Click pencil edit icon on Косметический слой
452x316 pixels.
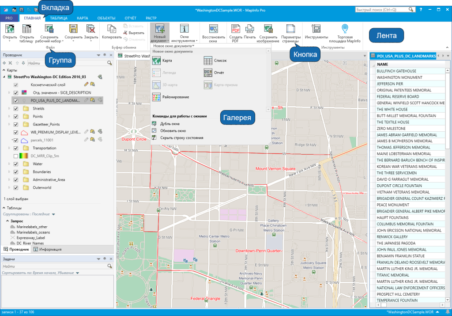click(86, 84)
